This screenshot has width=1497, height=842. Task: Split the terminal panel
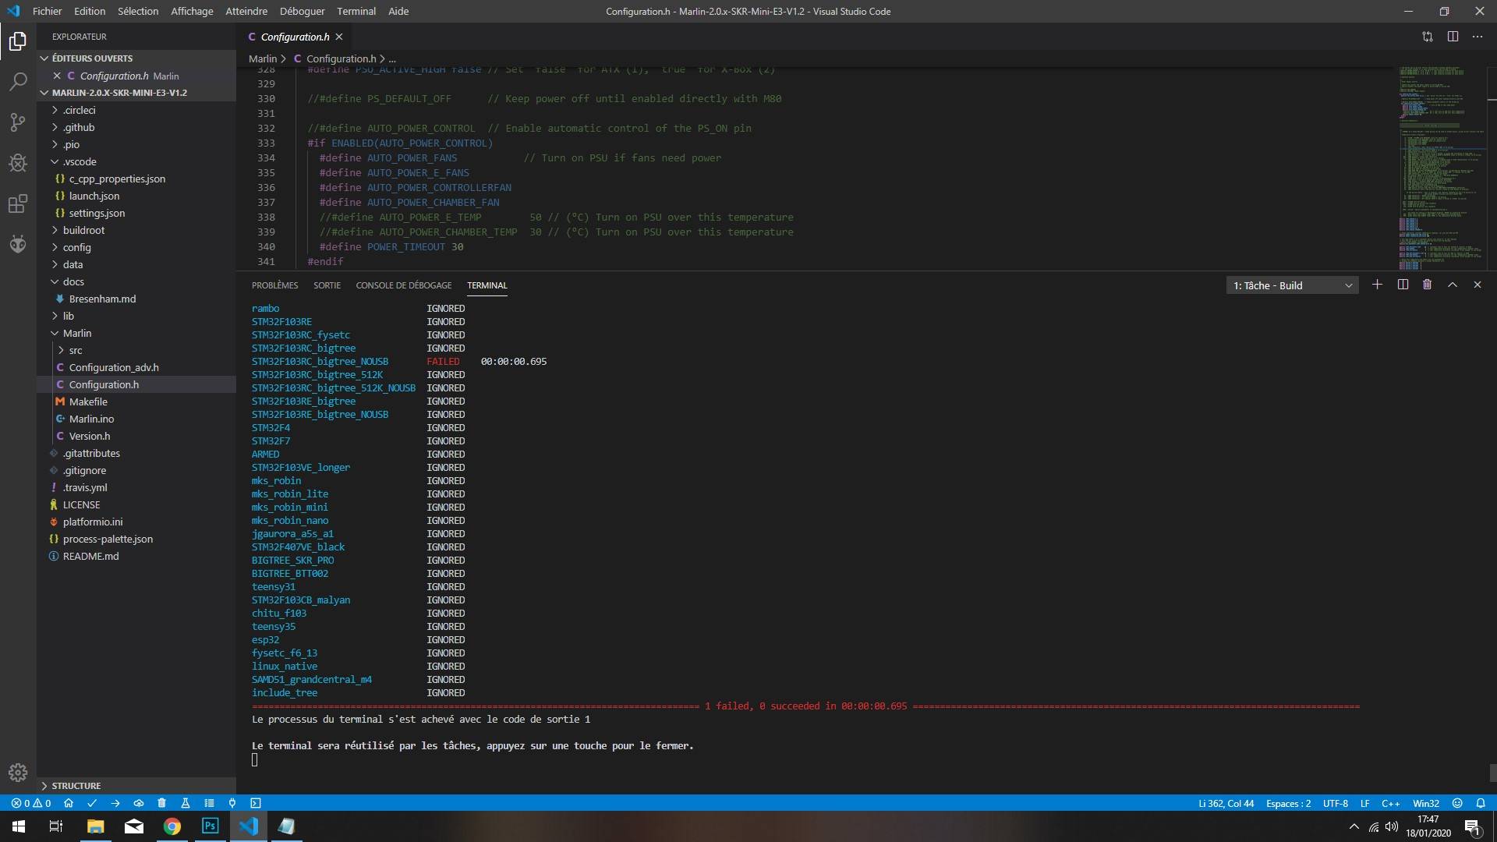point(1403,285)
